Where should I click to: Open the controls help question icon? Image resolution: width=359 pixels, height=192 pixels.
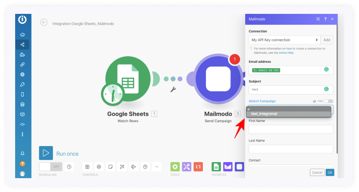coord(145,167)
